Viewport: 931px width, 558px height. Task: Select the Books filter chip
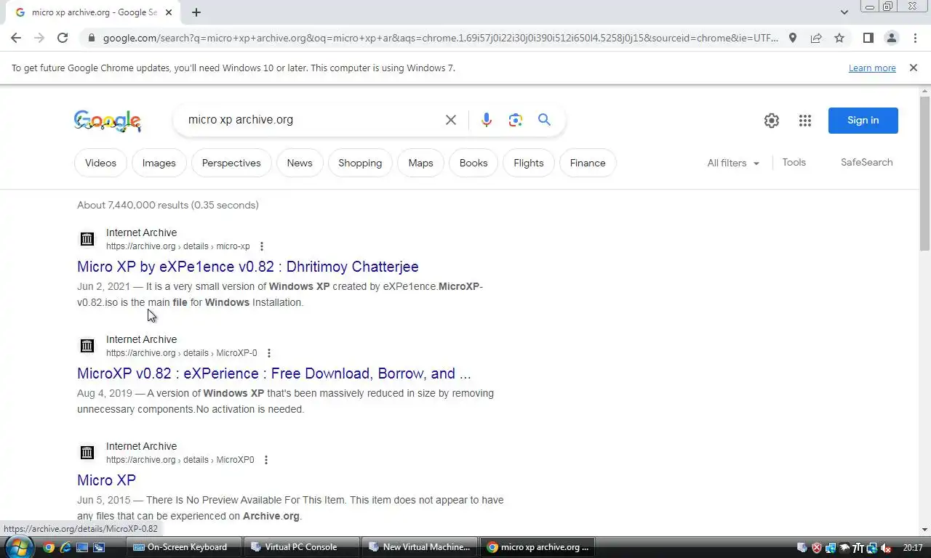pos(474,163)
